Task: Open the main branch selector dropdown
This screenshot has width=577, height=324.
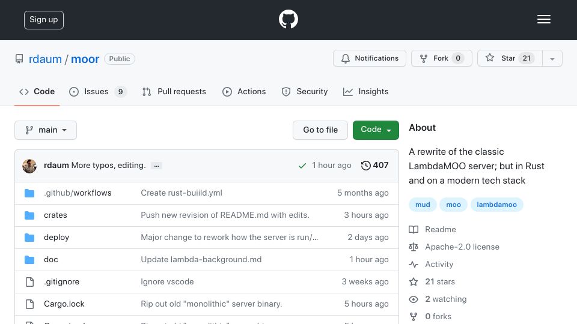Action: click(x=46, y=130)
